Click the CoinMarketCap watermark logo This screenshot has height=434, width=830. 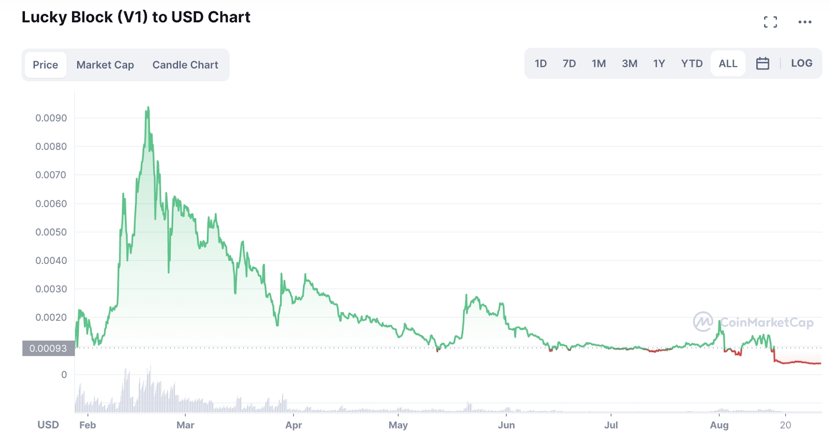click(753, 322)
